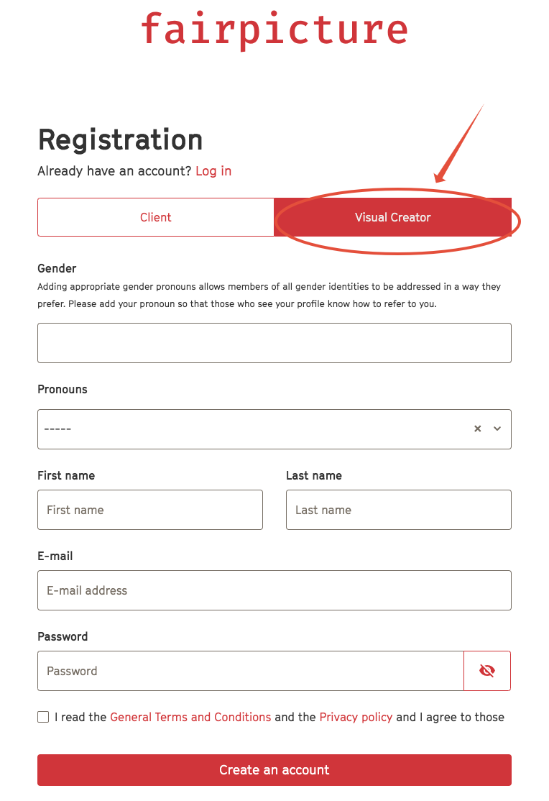Open the Privacy policy link
Screen dimensions: 549x801
point(356,717)
